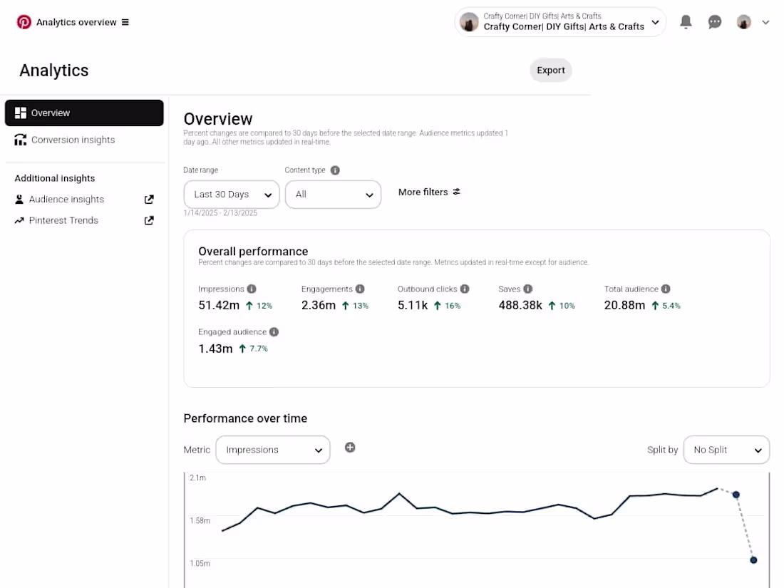
Task: Open the hamburger menu next to Analytics overview
Action: point(125,22)
